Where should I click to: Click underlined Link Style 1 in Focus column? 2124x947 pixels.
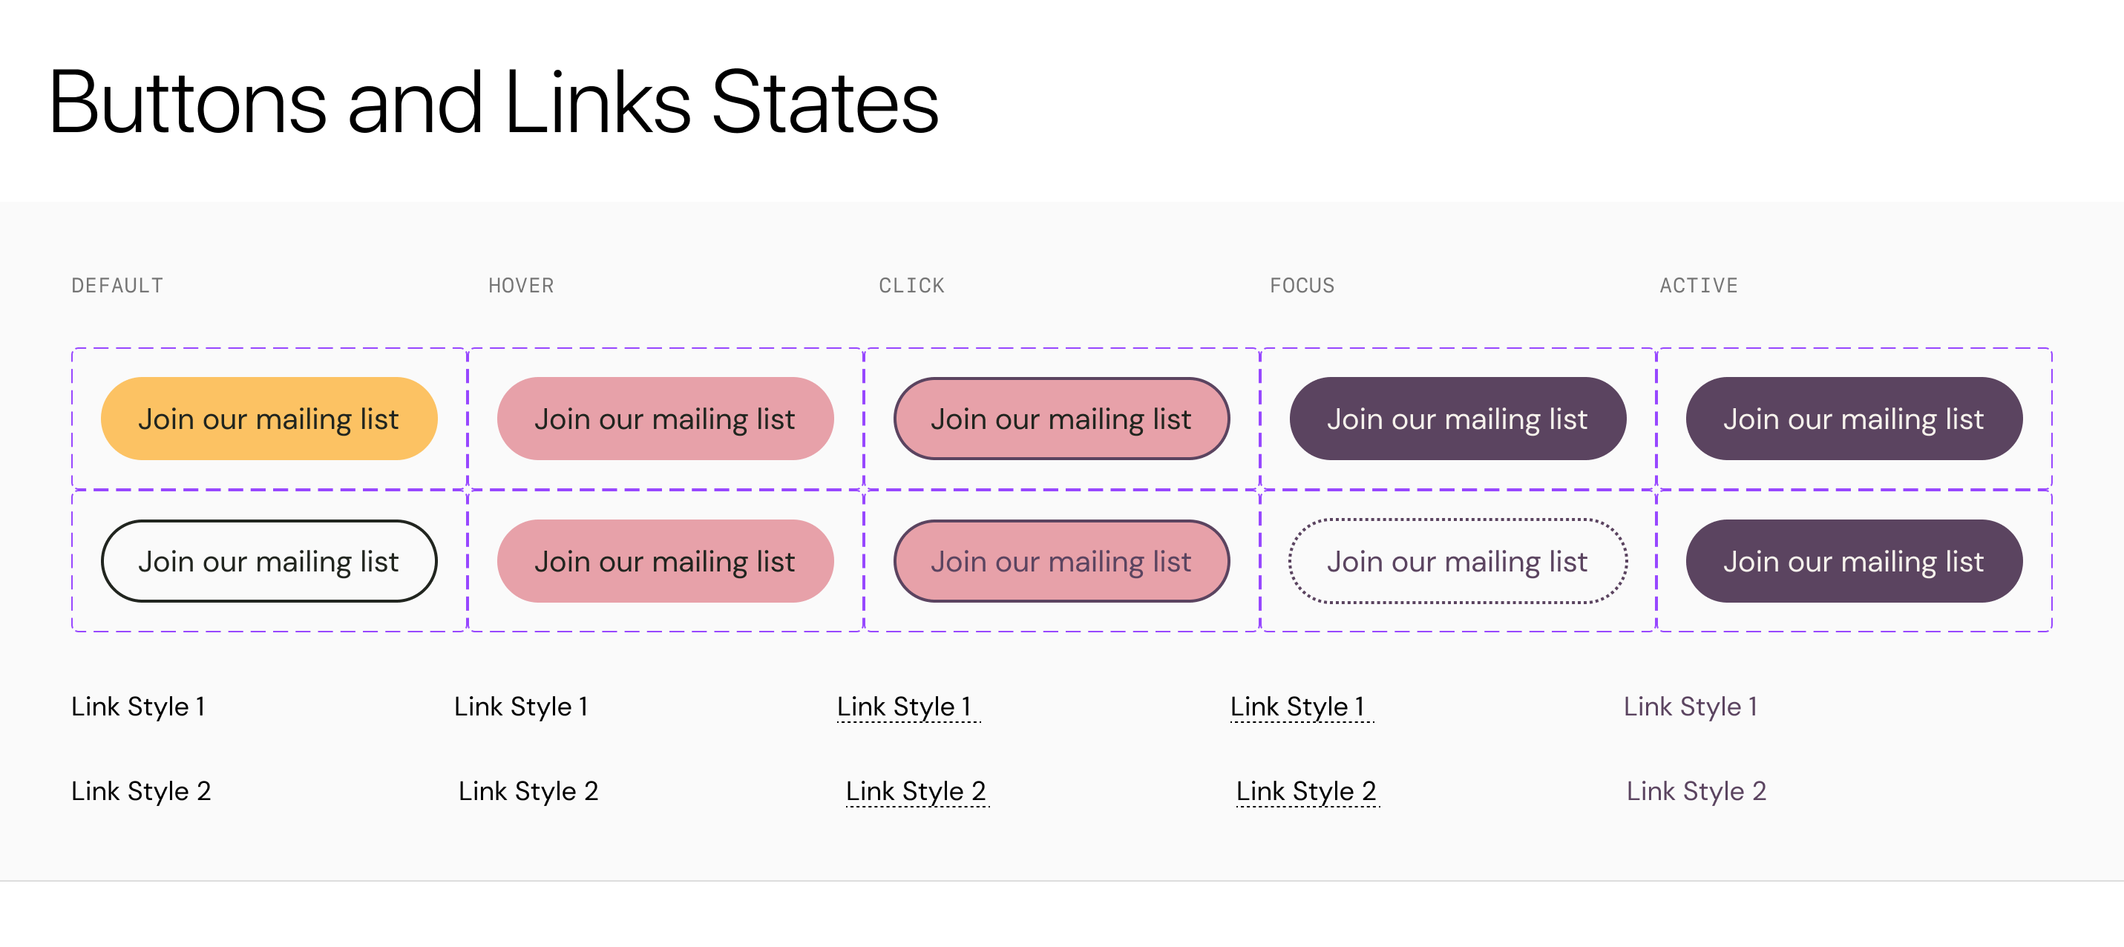click(1300, 706)
